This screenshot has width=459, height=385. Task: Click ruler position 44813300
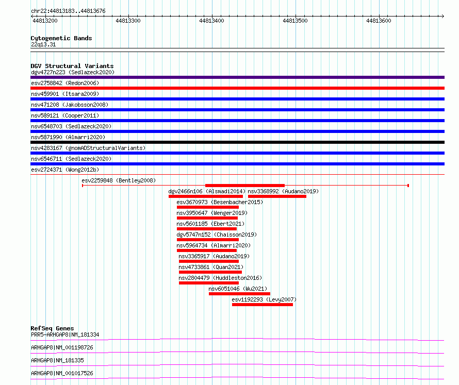[x=128, y=21]
